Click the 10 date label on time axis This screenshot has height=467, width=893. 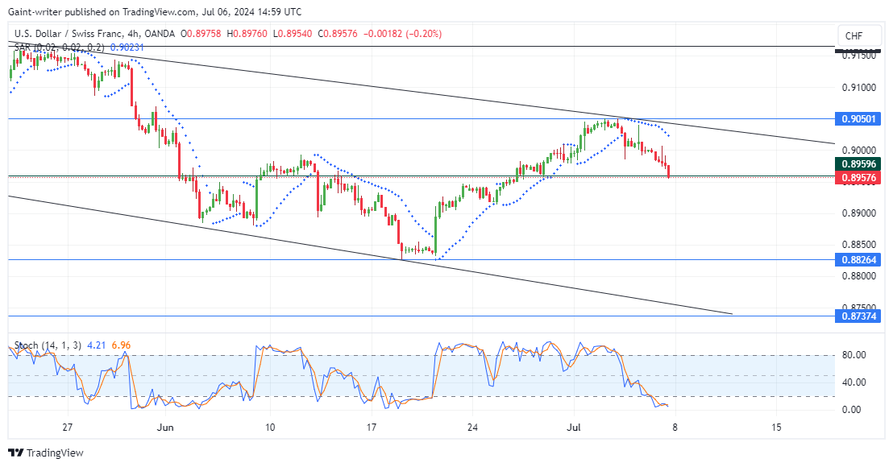coord(269,428)
